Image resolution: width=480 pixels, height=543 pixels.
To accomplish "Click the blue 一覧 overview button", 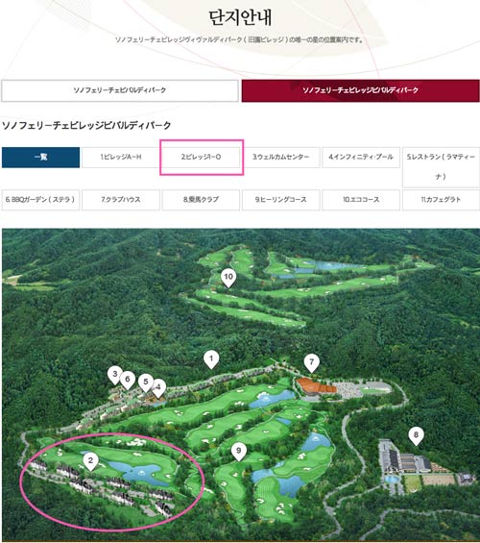I will pyautogui.click(x=41, y=158).
